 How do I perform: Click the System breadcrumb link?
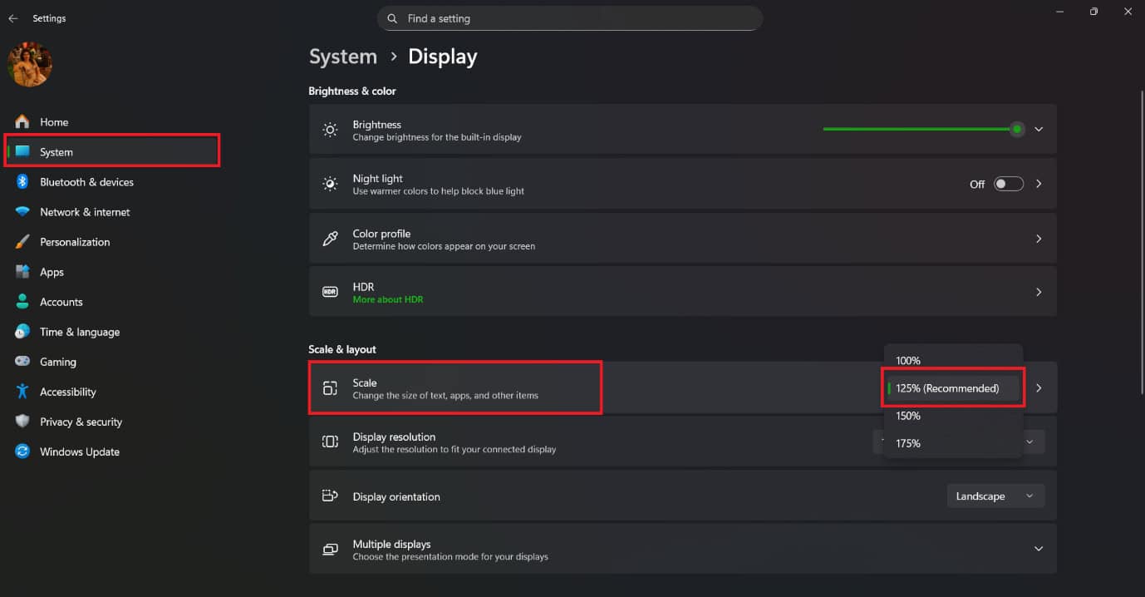click(x=343, y=57)
